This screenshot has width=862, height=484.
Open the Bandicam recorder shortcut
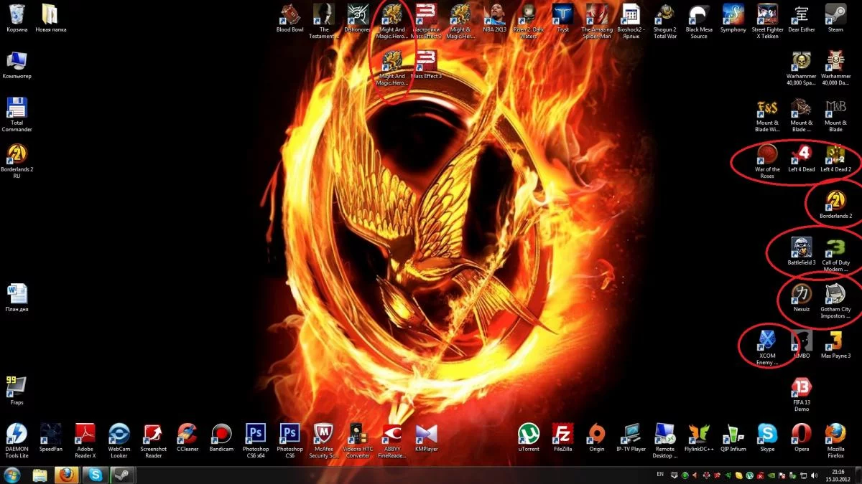(x=222, y=438)
